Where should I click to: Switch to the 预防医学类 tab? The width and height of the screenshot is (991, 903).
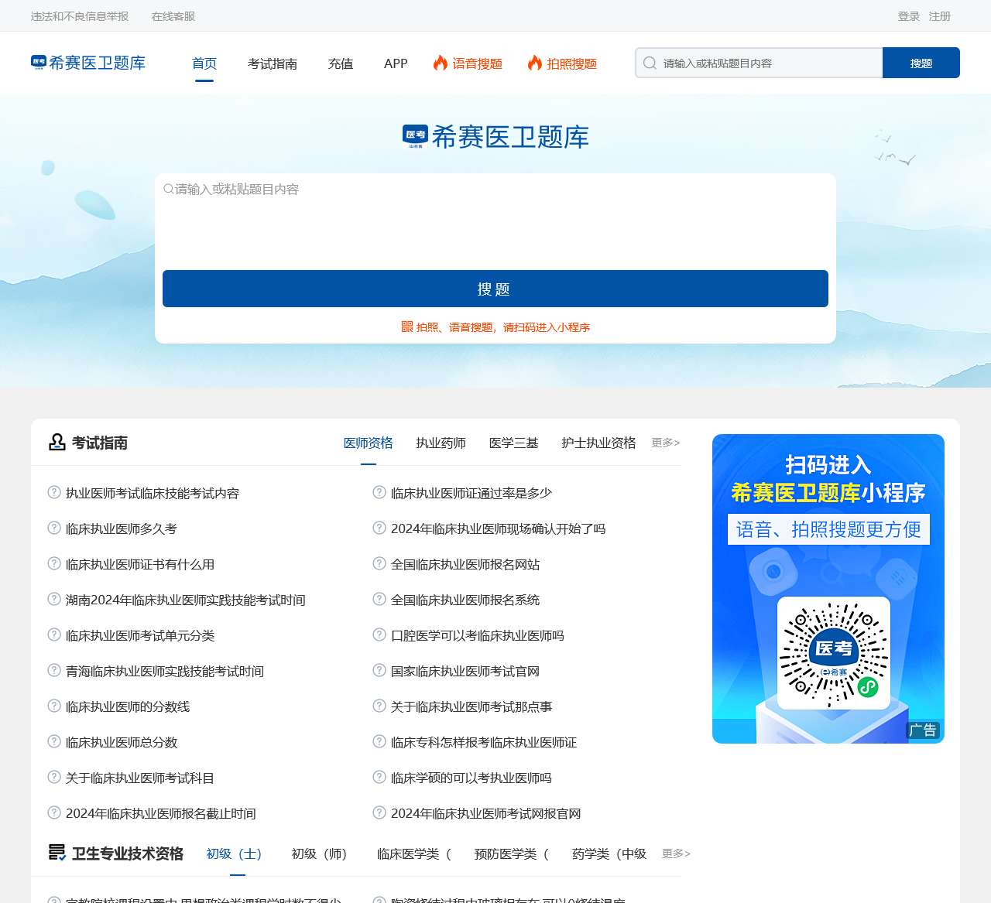(x=512, y=853)
